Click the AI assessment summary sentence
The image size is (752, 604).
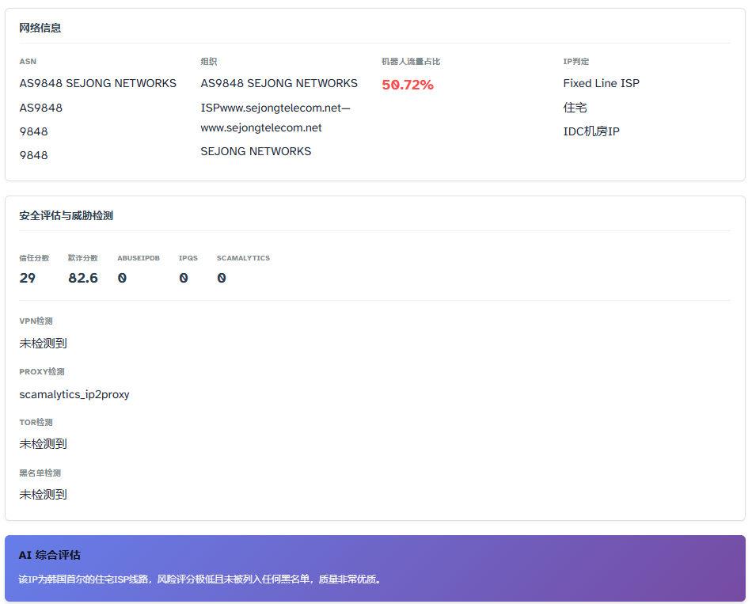click(201, 579)
